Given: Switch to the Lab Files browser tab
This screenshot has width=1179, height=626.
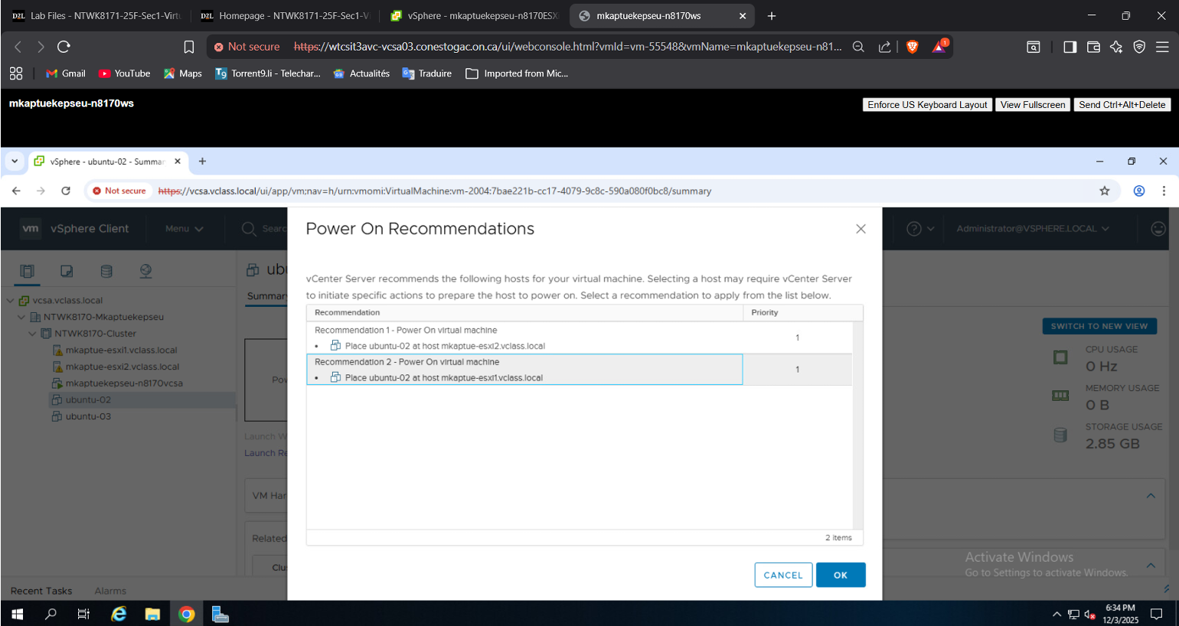Looking at the screenshot, I should click(x=96, y=15).
